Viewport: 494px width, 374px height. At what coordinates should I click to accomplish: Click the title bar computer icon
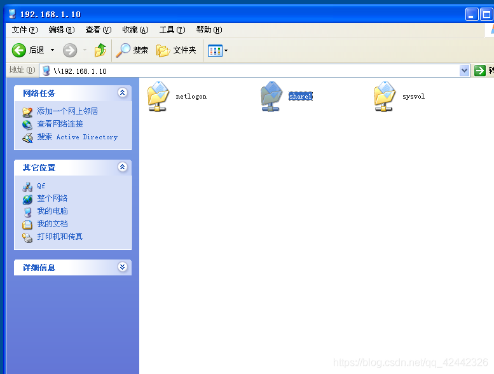12,14
